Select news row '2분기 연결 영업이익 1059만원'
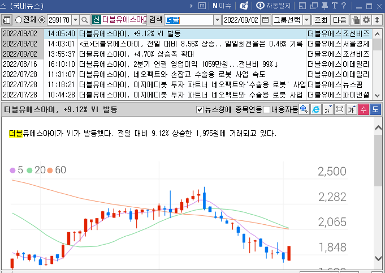Screen dimensions: 385x273 coord(187,64)
